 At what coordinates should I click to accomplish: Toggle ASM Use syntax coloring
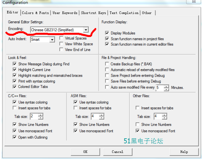click(x=76, y=102)
